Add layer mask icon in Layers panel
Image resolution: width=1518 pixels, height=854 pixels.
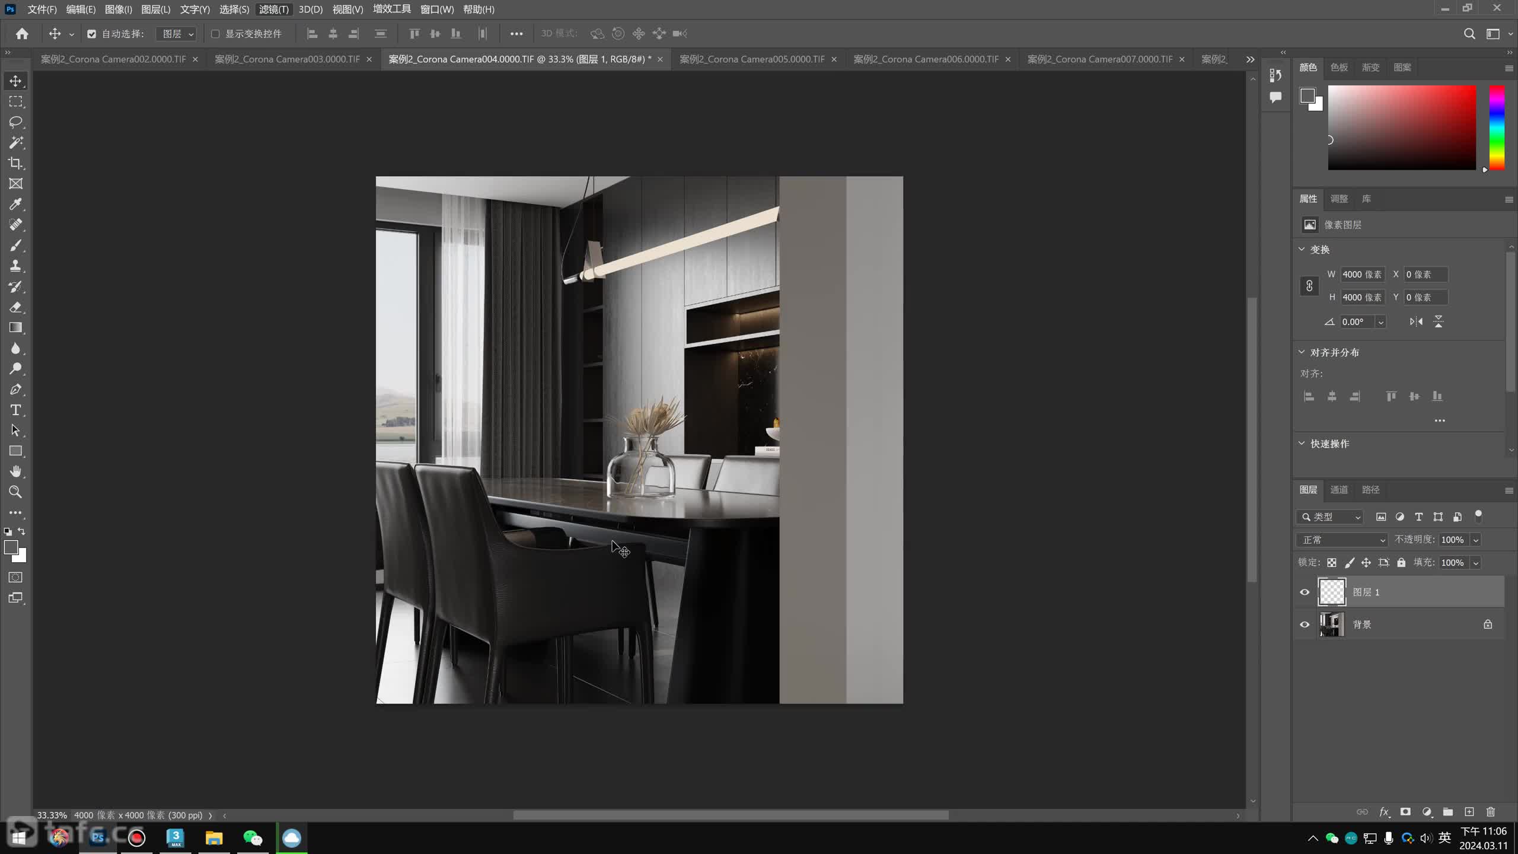click(x=1405, y=812)
